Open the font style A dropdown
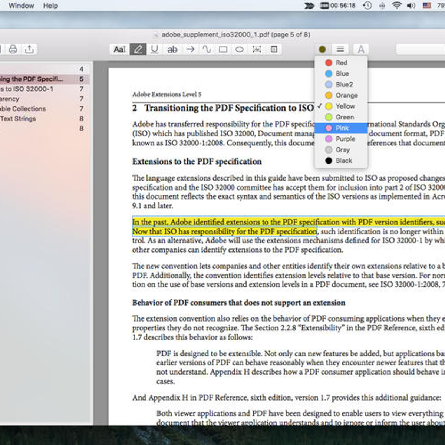445x445 pixels. [x=360, y=49]
